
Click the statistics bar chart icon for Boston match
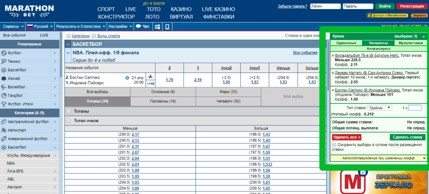point(150,77)
